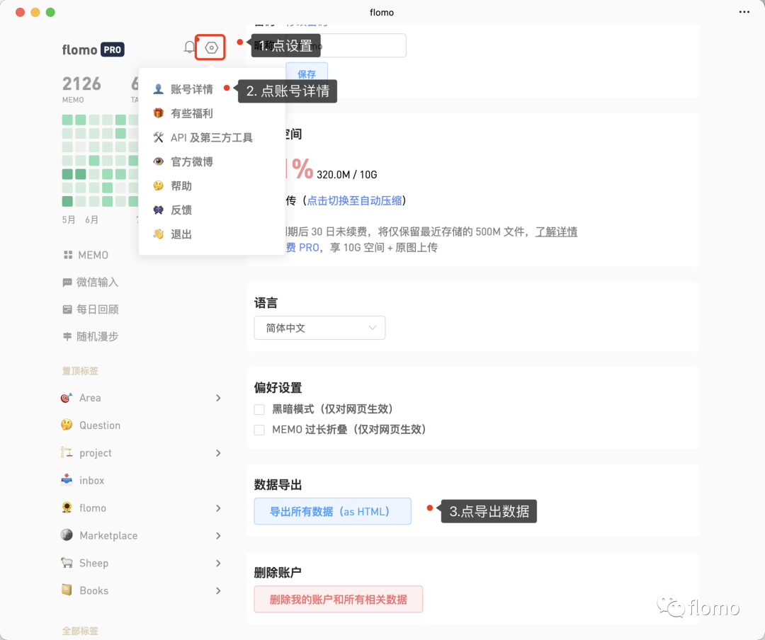This screenshot has height=640, width=765.
Task: Expand the Area tag chevron
Action: coord(218,398)
